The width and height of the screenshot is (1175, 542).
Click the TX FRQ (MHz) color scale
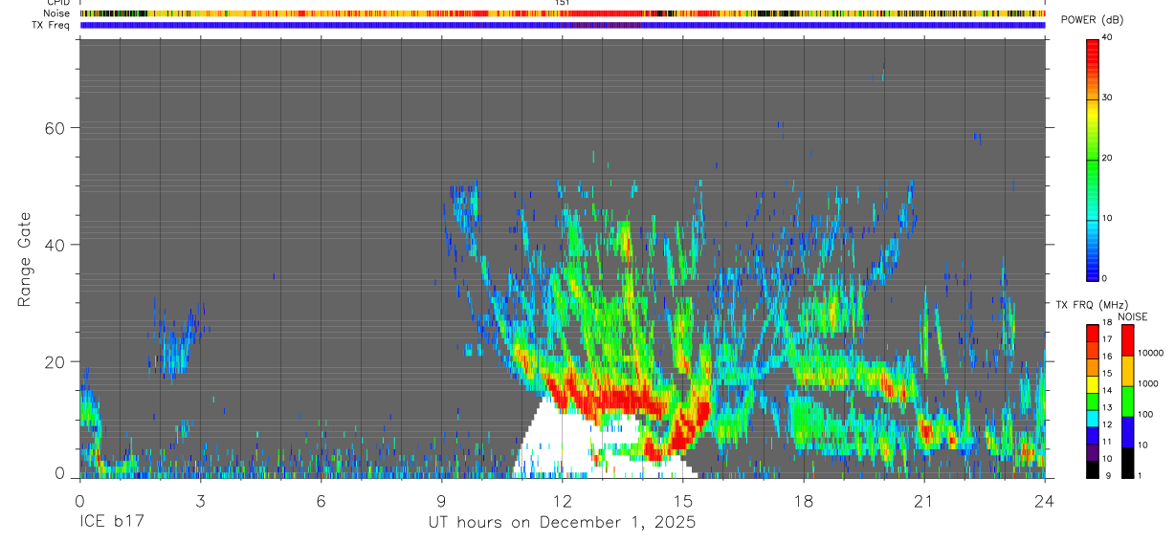click(x=1093, y=401)
